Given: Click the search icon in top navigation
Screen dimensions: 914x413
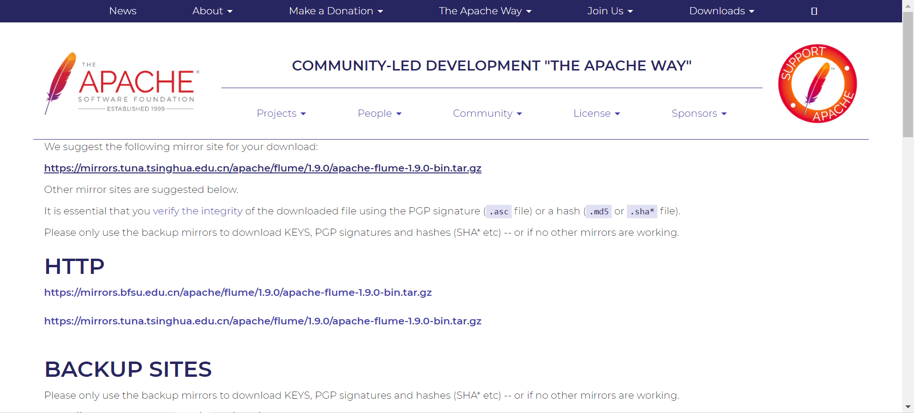Looking at the screenshot, I should click(814, 11).
